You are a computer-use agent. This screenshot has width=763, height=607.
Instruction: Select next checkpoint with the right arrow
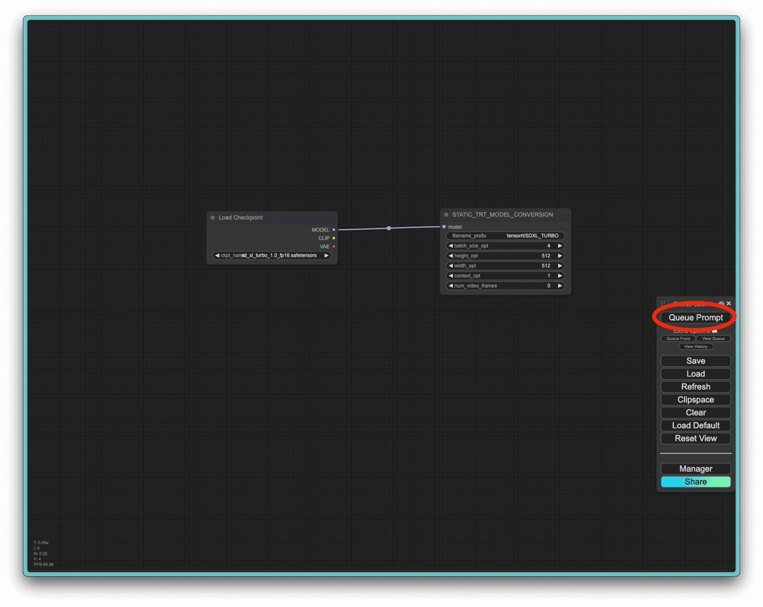click(326, 256)
